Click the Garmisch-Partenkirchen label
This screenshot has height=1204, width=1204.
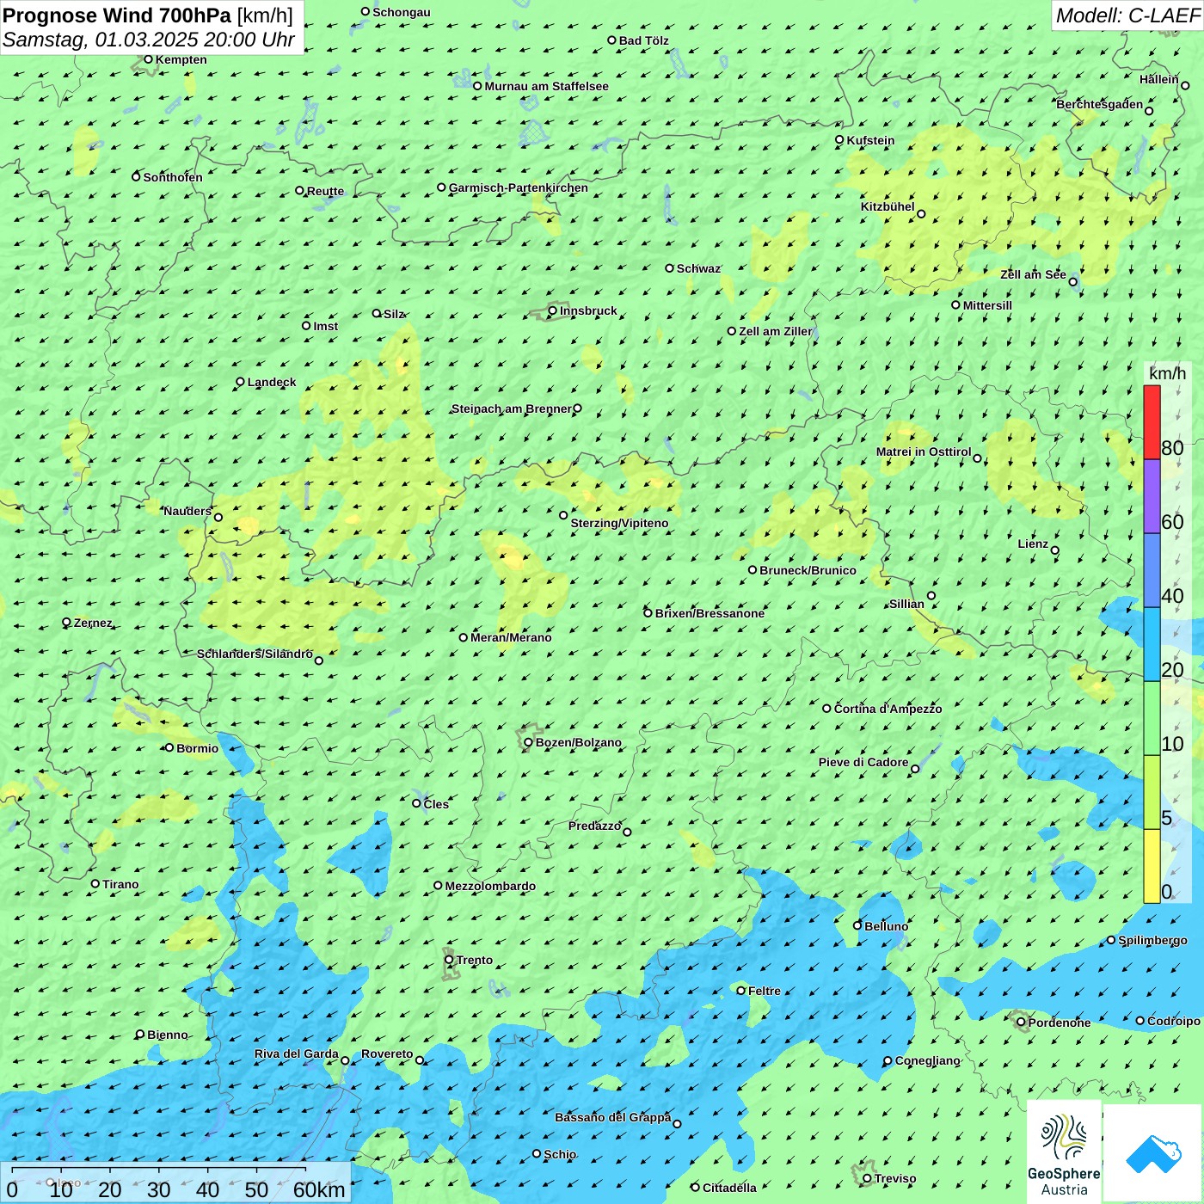coord(519,187)
